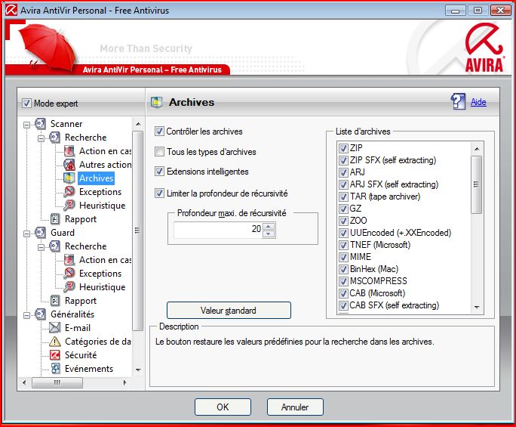Uncheck ZIP SFX (self extracting)
This screenshot has height=427, width=516.
click(343, 160)
